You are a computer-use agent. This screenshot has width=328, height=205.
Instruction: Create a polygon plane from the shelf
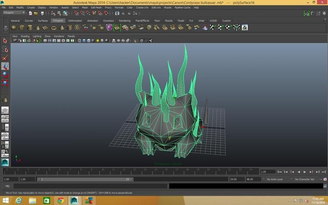[x=46, y=27]
